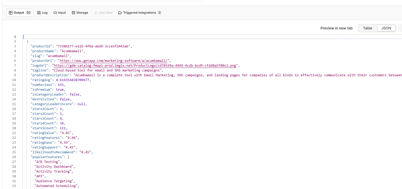Click the productId value string
Viewport: 402px width, 189px height.
coord(93,46)
